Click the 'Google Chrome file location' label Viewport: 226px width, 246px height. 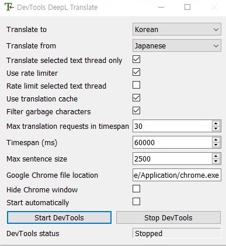pos(52,175)
